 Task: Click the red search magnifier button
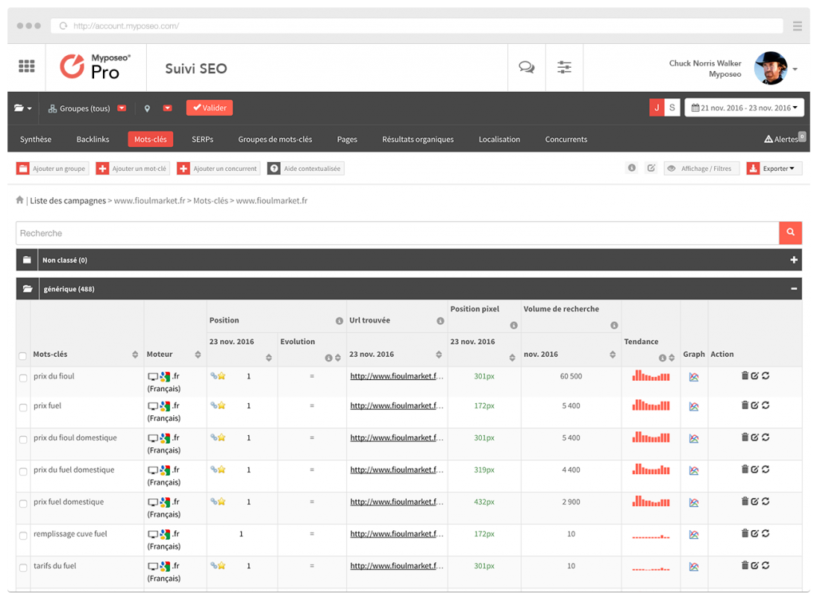[x=791, y=232]
